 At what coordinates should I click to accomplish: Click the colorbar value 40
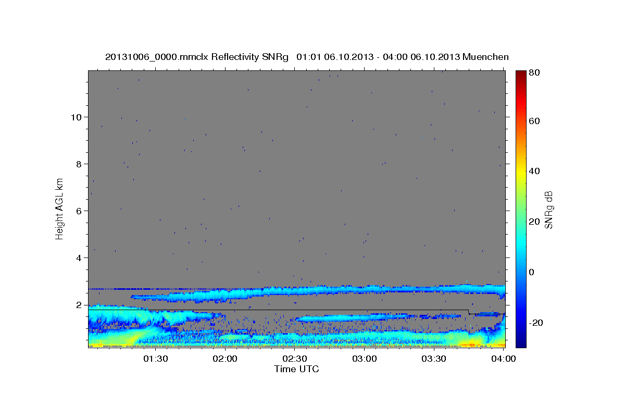click(533, 171)
